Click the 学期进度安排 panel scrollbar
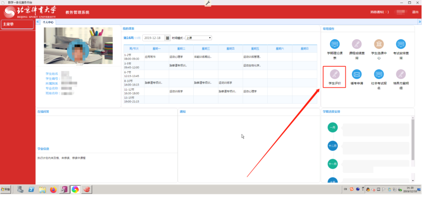This screenshot has width=426, height=203. (x=413, y=139)
